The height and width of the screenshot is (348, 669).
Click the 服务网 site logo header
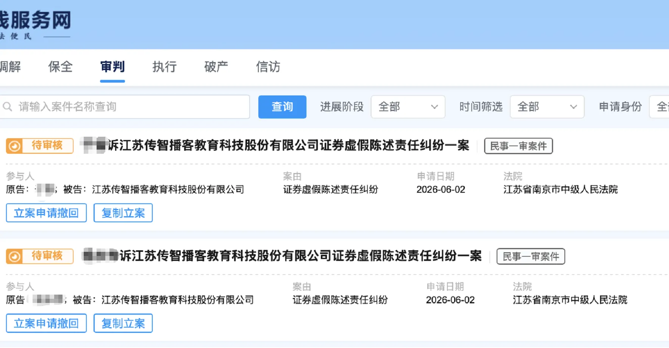[x=35, y=24]
